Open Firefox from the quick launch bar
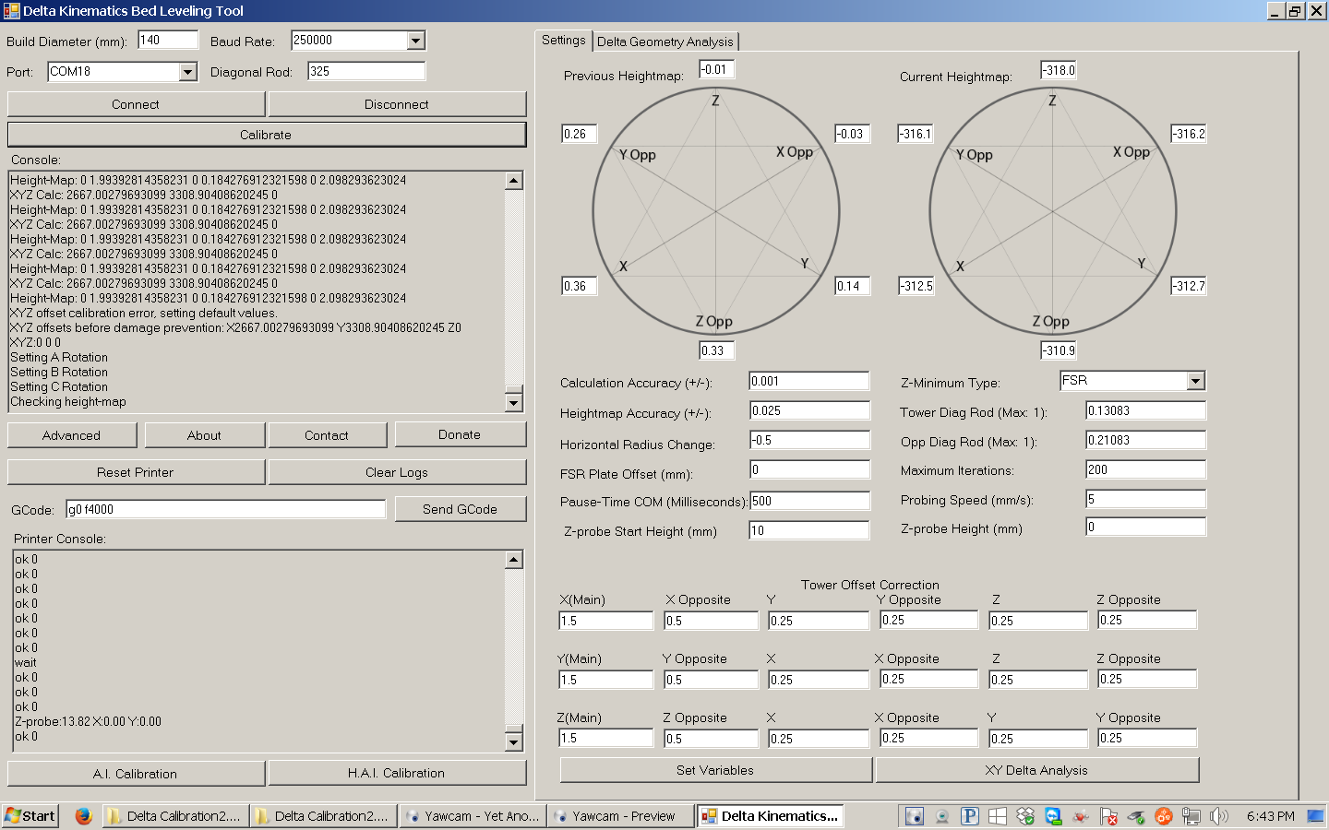Image resolution: width=1329 pixels, height=830 pixels. [83, 816]
